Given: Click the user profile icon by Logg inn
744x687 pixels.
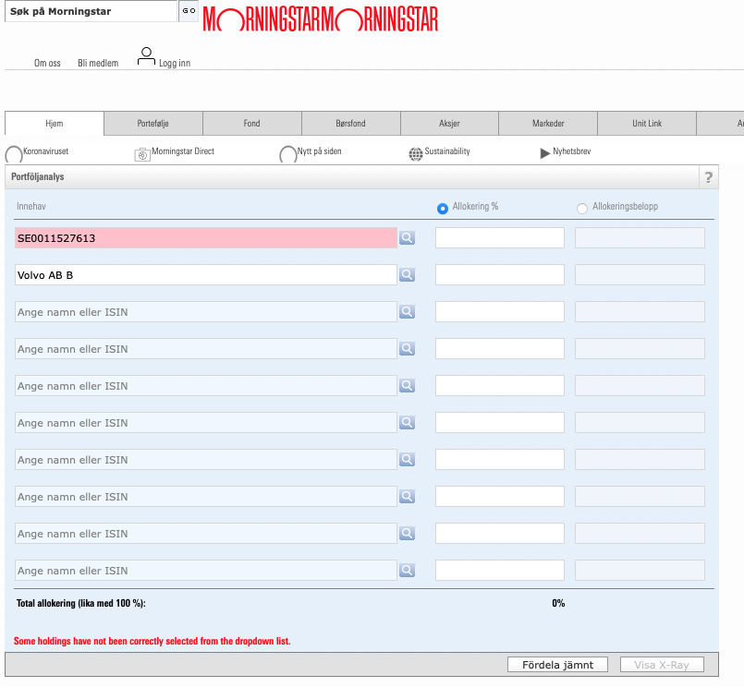Looking at the screenshot, I should coord(146,56).
